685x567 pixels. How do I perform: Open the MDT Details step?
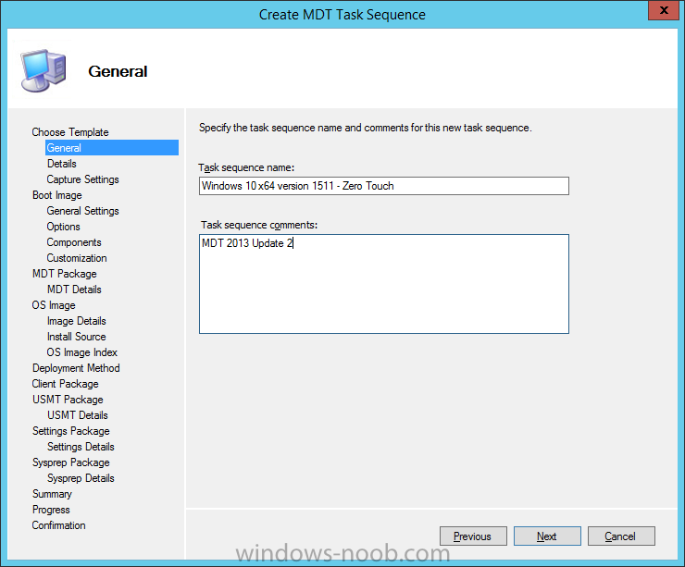74,290
